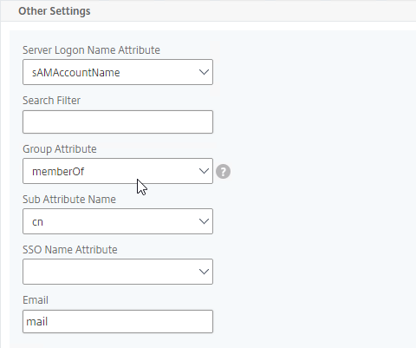
Task: Click the Group Attribute label
Action: tap(60, 149)
